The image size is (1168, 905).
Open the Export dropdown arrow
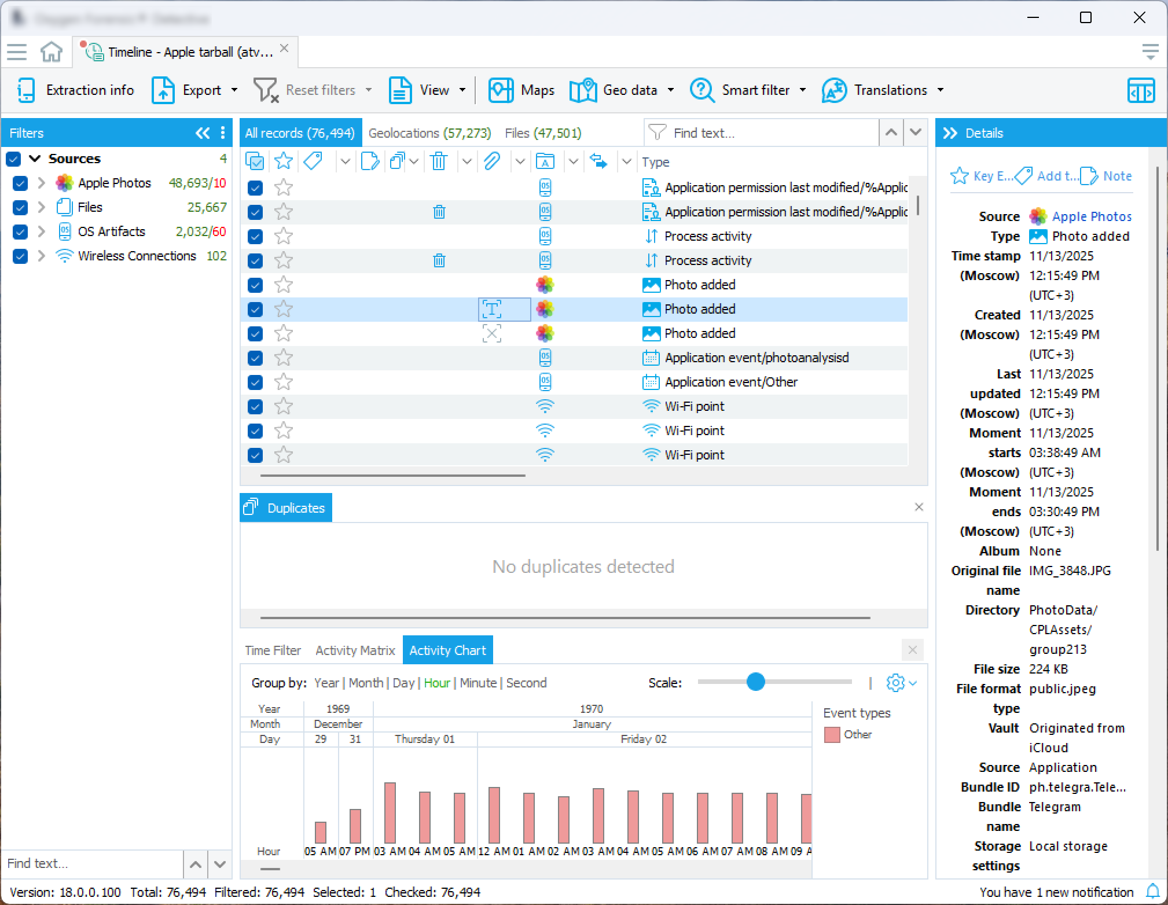(234, 90)
